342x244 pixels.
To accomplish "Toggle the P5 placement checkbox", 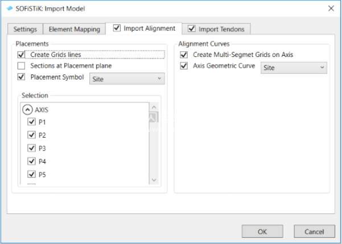I will pos(32,174).
